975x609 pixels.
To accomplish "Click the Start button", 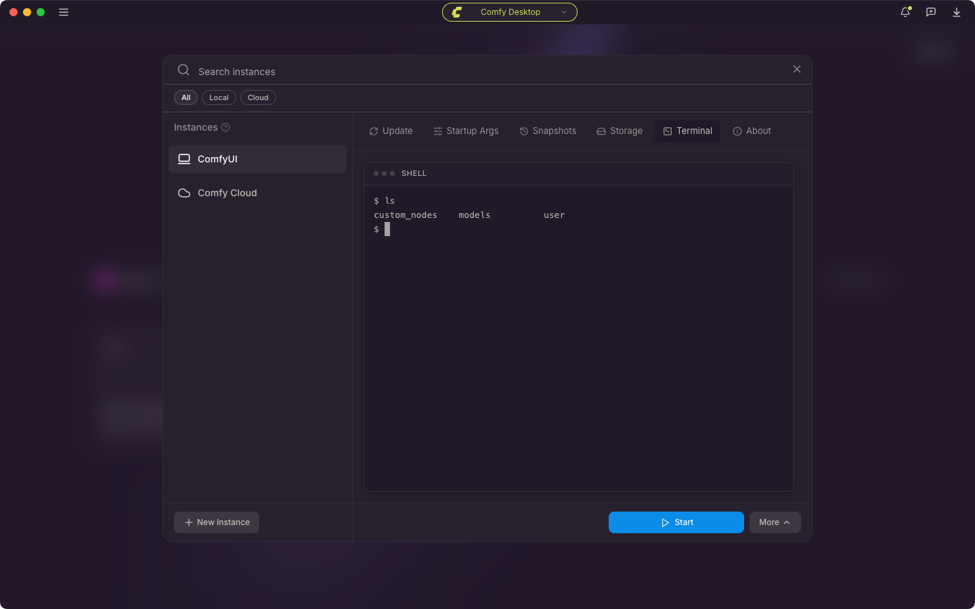I will click(676, 522).
